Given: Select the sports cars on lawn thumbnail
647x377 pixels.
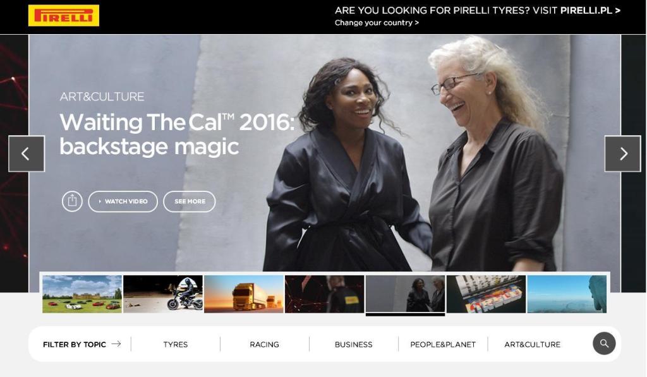Looking at the screenshot, I should tap(82, 294).
